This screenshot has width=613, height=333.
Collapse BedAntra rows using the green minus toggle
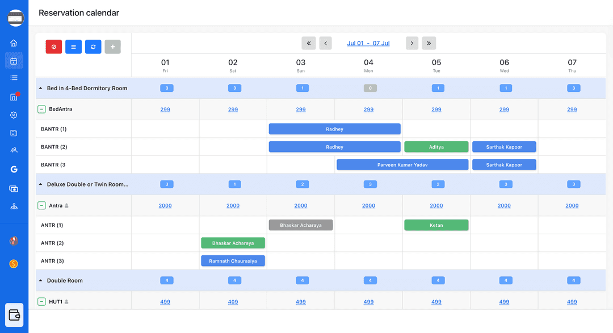coord(41,109)
